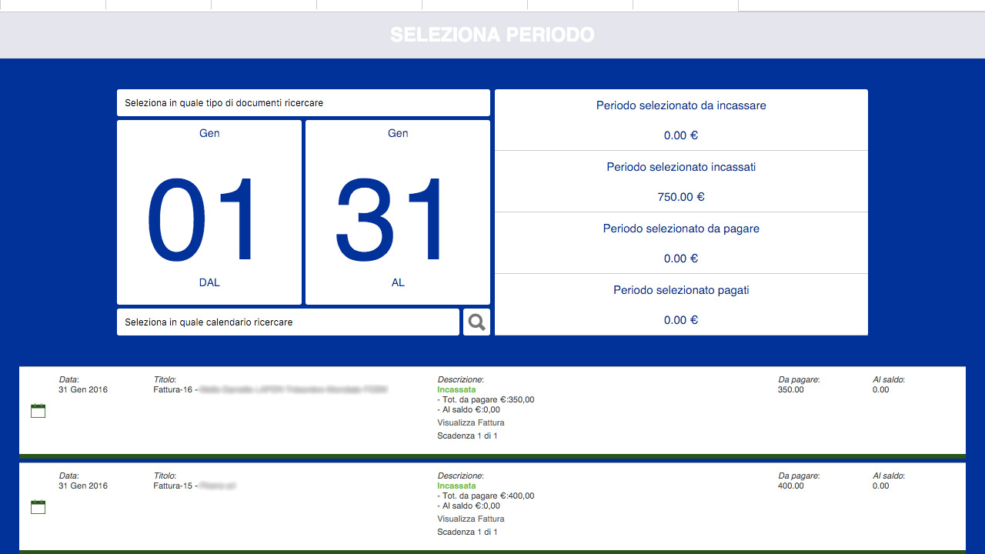Click the magnifying glass search icon
The image size is (985, 554).
pyautogui.click(x=476, y=322)
